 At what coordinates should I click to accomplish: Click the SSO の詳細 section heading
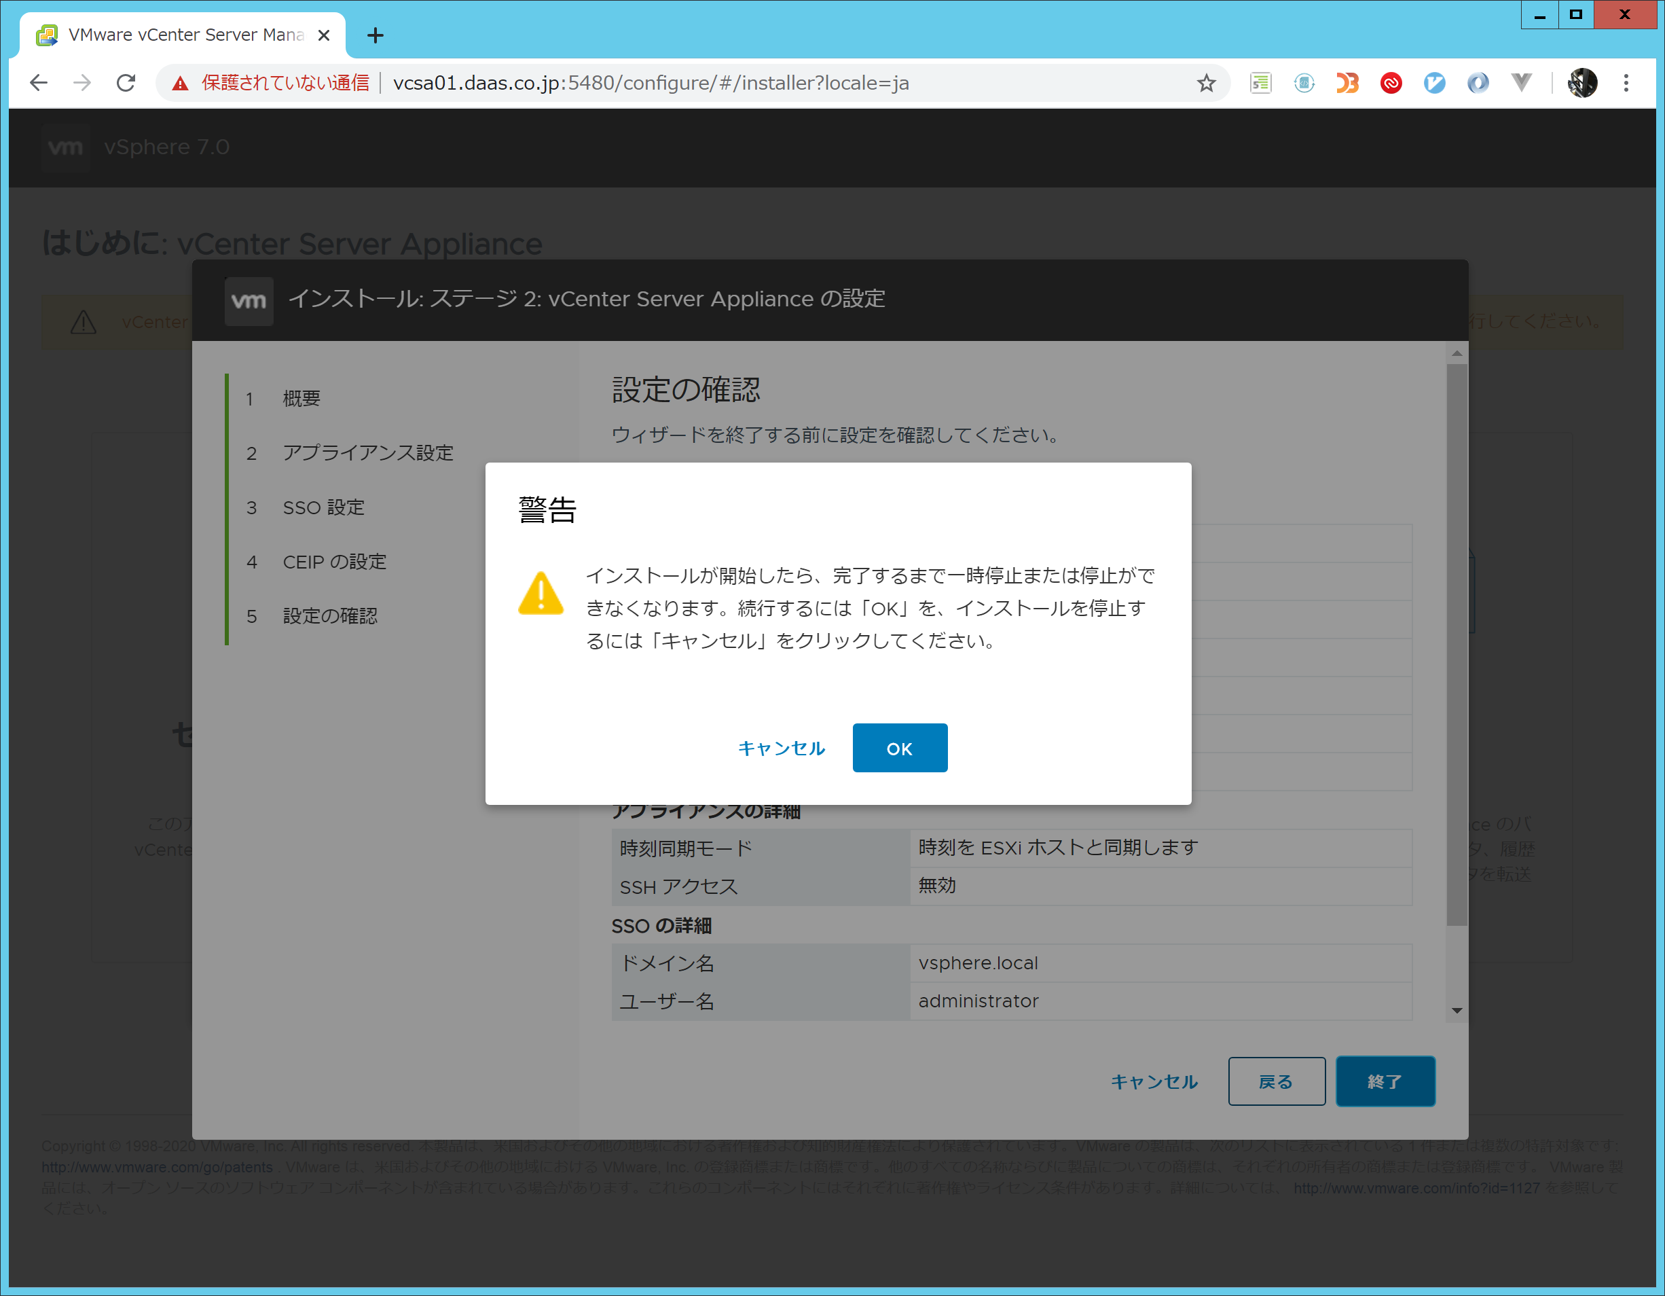[661, 925]
